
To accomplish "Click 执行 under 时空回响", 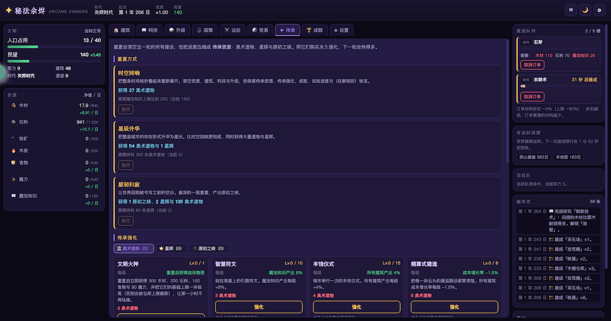I will tap(126, 109).
